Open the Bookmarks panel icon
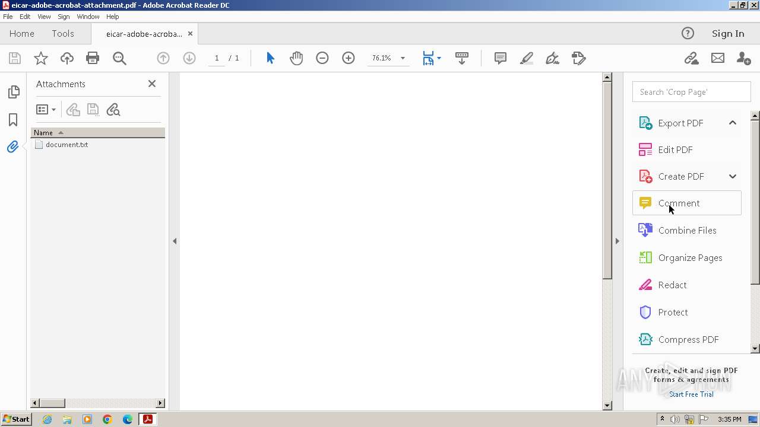The image size is (760, 427). 13,119
